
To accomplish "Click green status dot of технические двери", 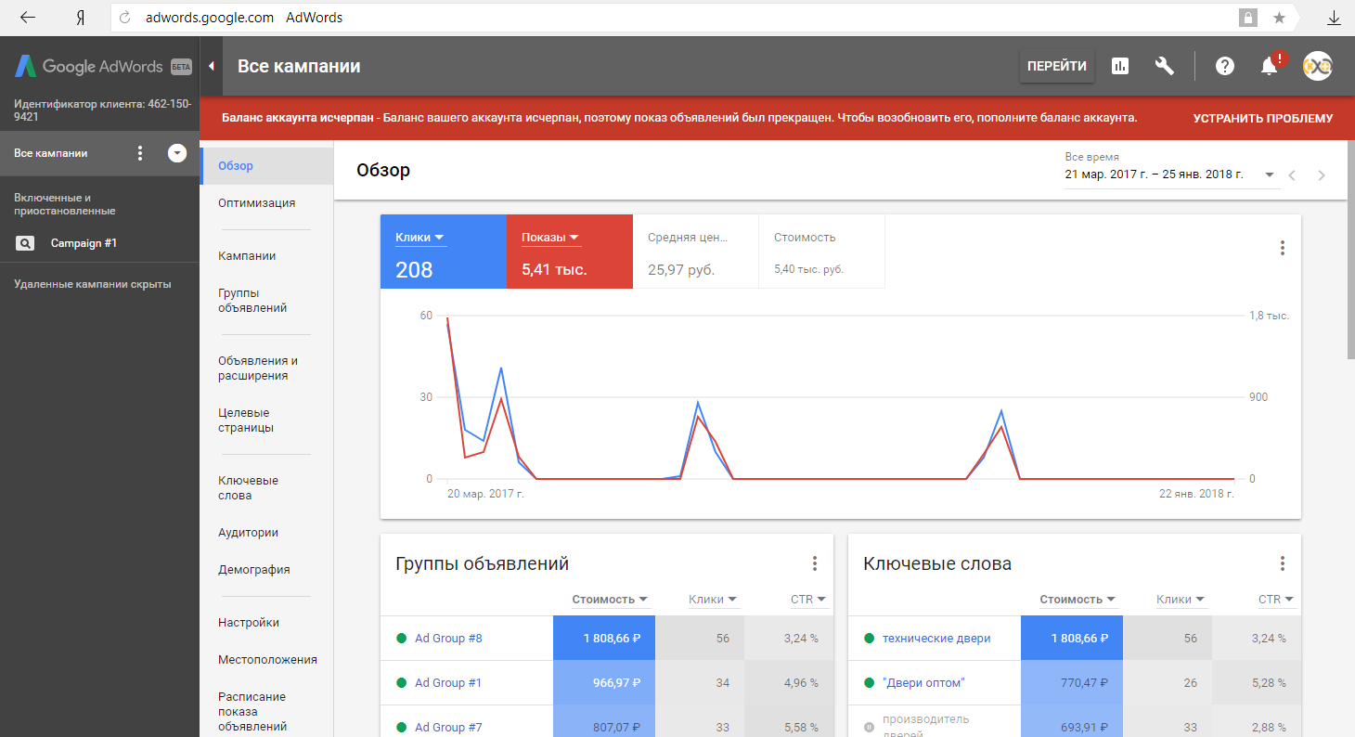I will 870,639.
